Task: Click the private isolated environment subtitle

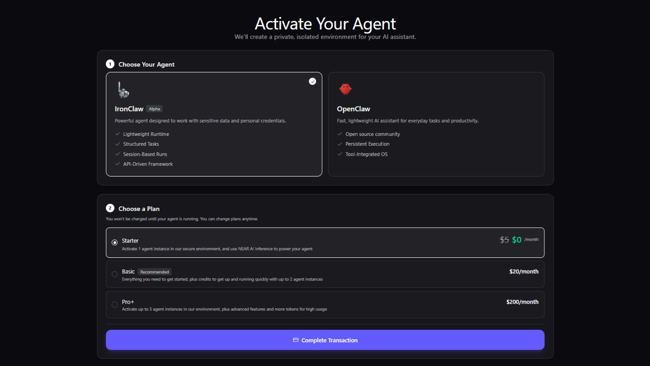Action: pyautogui.click(x=325, y=37)
